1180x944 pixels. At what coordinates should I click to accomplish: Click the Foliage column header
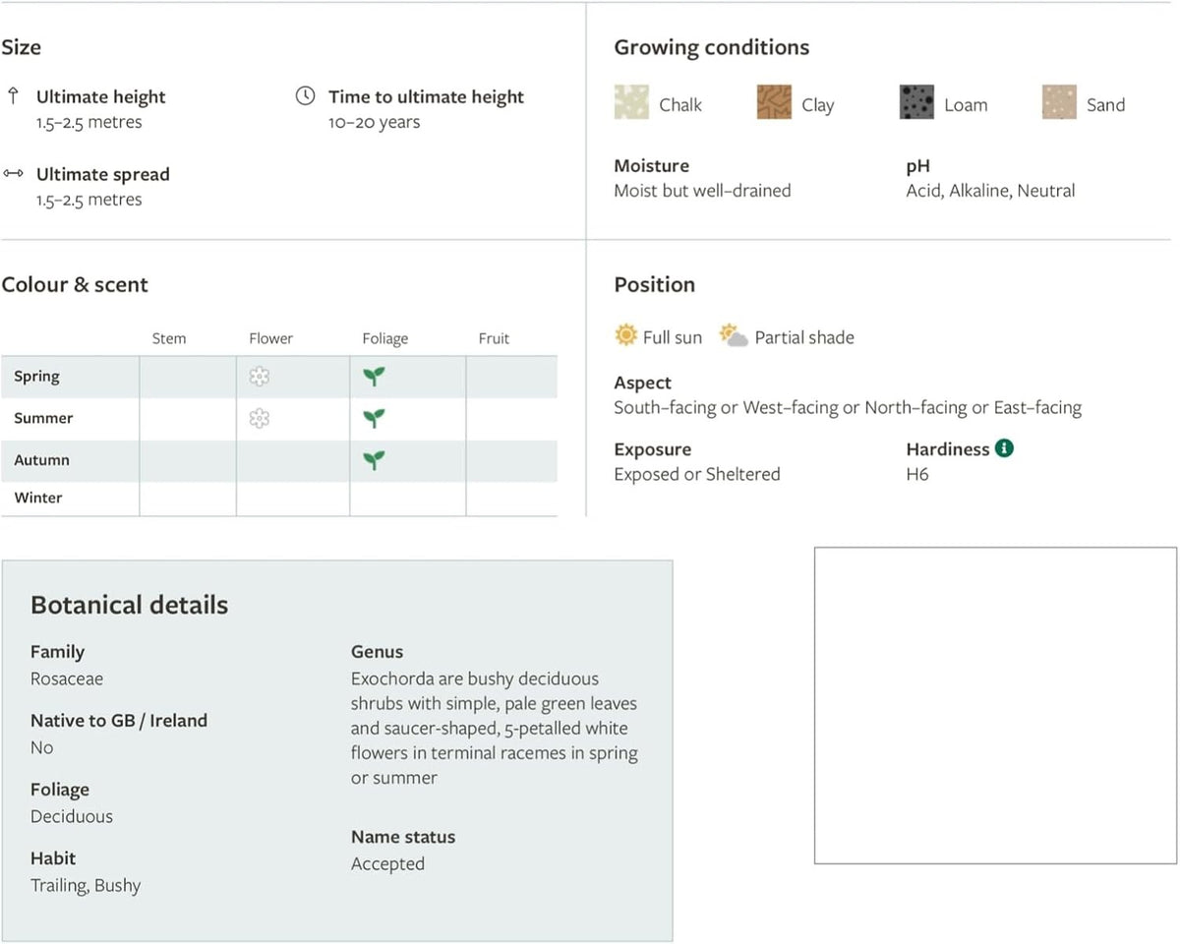pos(384,339)
